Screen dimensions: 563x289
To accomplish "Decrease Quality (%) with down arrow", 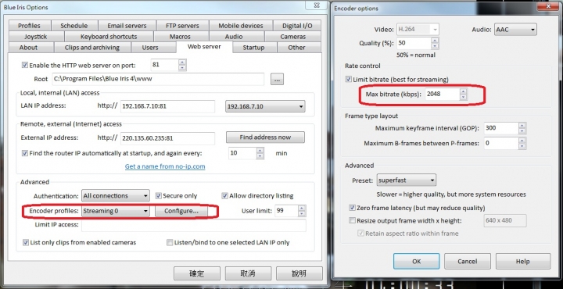I will click(435, 46).
